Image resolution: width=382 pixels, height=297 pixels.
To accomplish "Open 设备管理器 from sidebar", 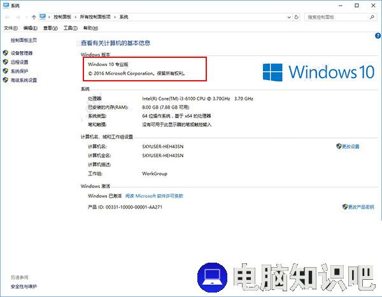I will click(x=22, y=53).
